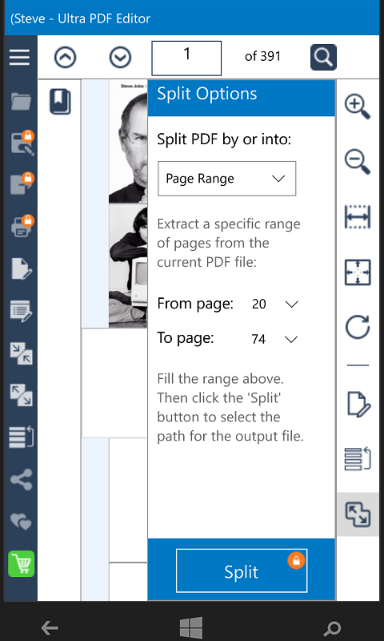384x641 pixels.
Task: Open the store via the green cart icon
Action: (x=22, y=564)
